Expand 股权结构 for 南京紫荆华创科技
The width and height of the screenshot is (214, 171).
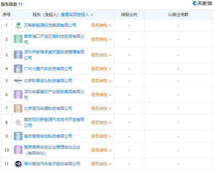point(101,136)
